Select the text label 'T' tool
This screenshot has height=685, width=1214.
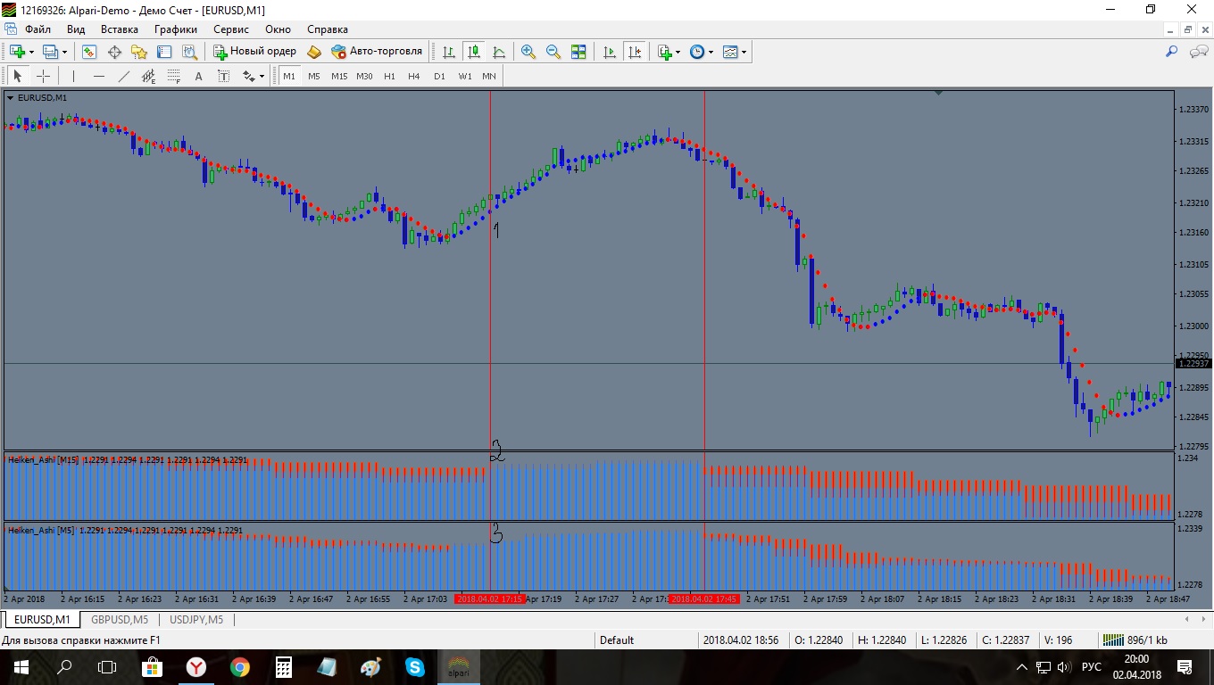(224, 76)
